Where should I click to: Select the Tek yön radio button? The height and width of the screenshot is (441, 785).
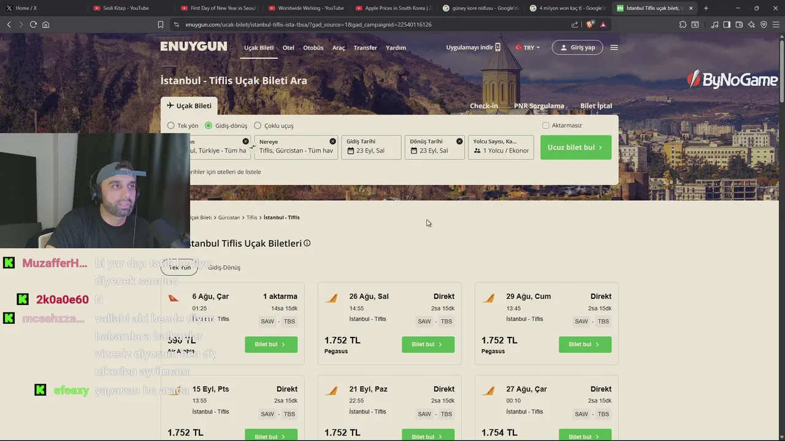(x=170, y=126)
